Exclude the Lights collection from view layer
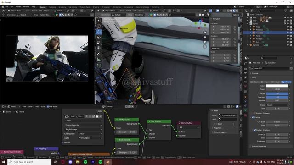Screen dimensions: 294x165 point(285,24)
